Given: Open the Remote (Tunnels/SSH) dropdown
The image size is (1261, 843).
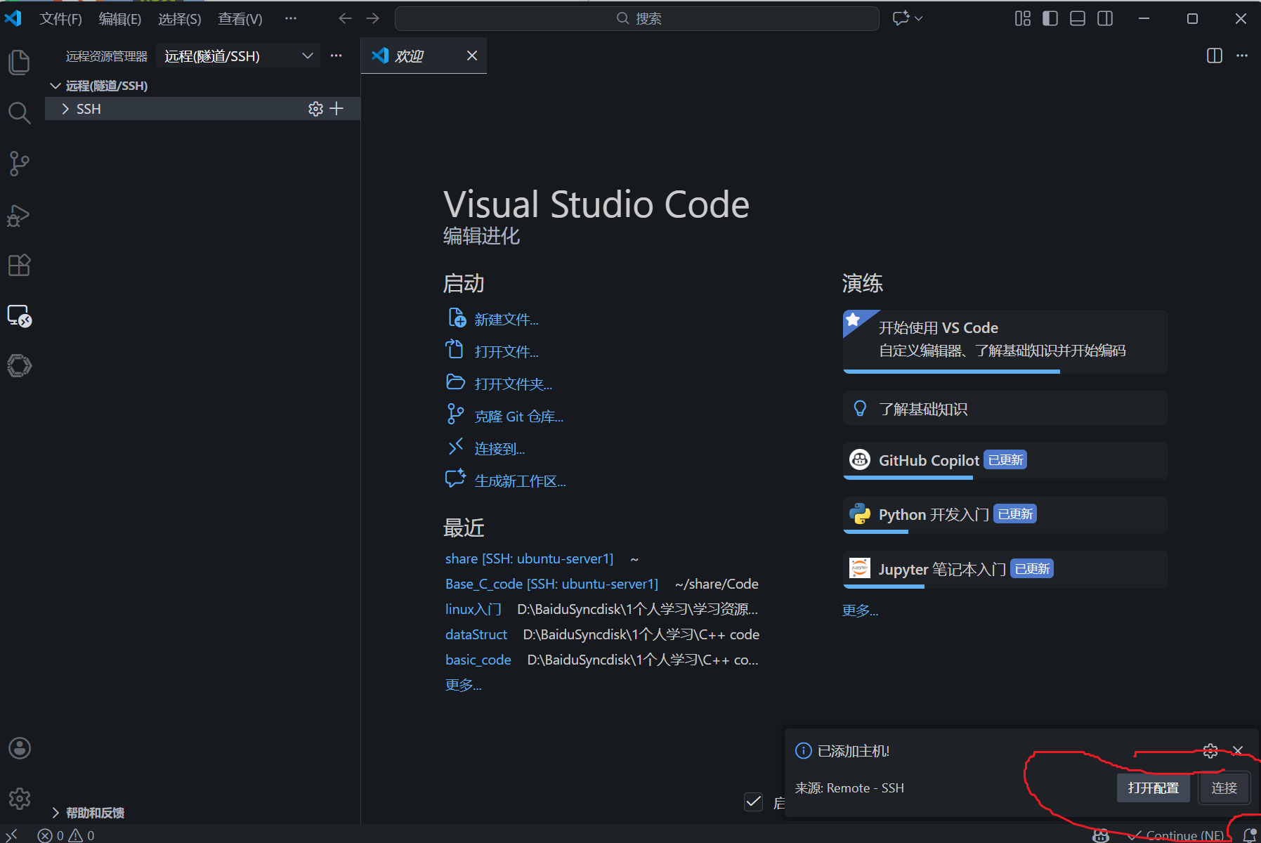Looking at the screenshot, I should pos(238,55).
